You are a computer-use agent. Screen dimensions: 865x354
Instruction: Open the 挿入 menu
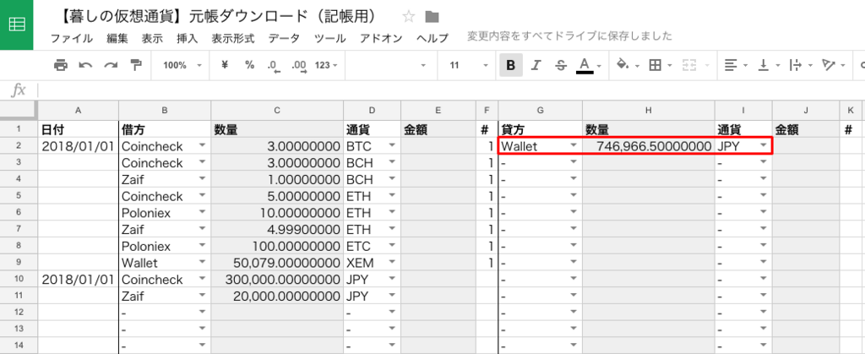pyautogui.click(x=187, y=38)
